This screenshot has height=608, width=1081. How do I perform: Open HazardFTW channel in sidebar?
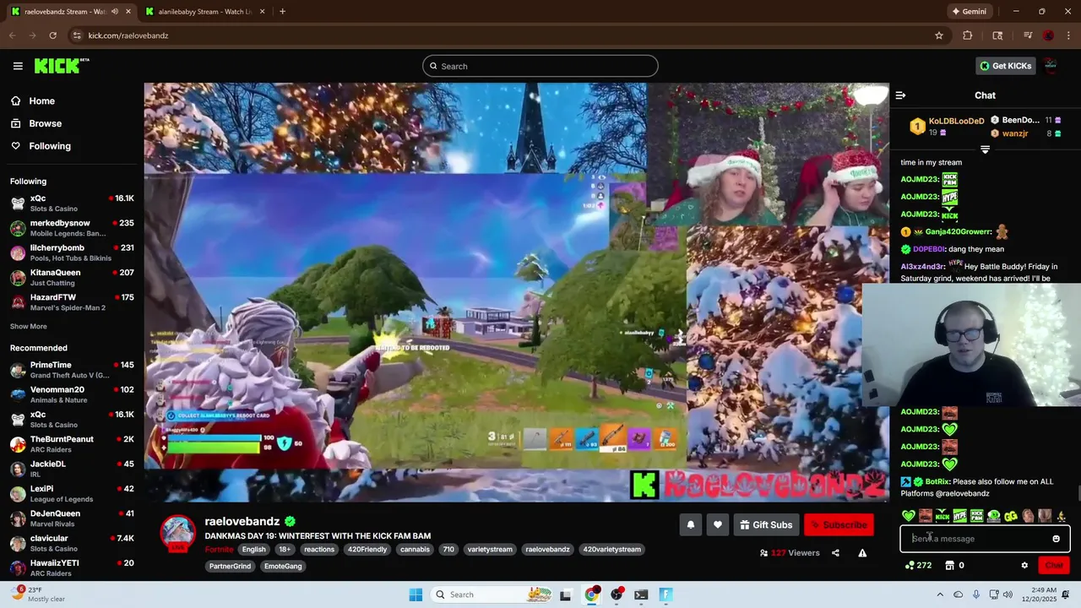click(72, 302)
